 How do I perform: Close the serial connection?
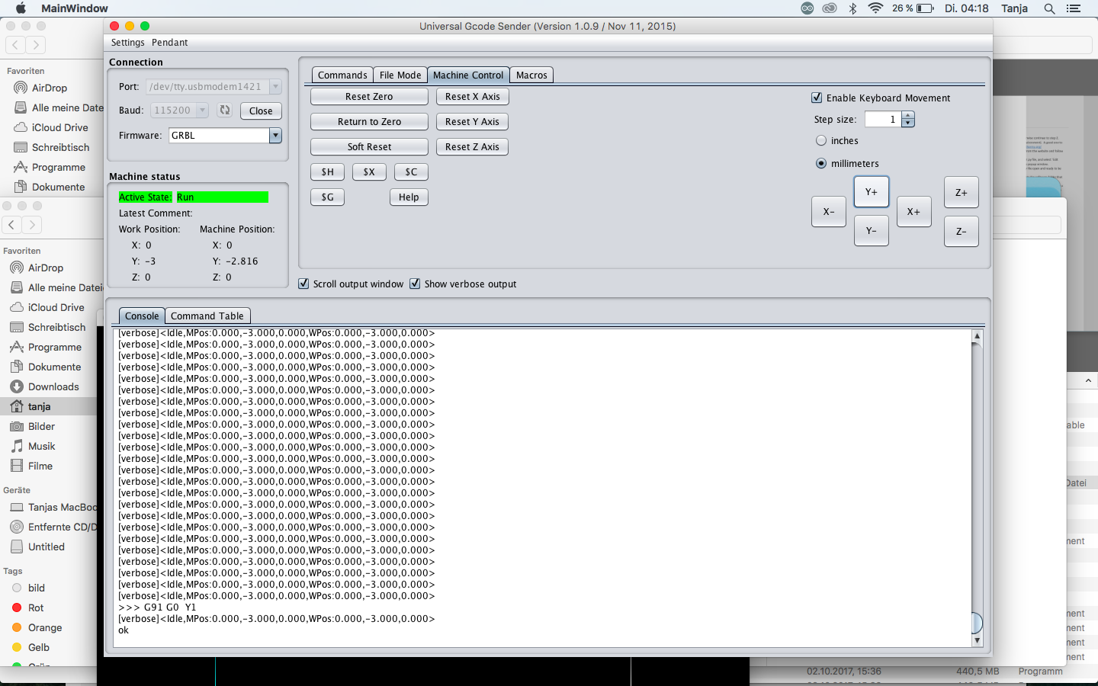point(261,111)
